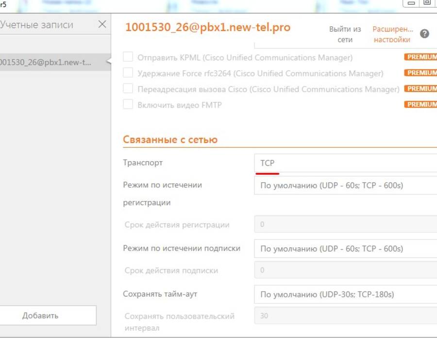Click the Учетные записи panel title
The image size is (437, 340).
click(x=36, y=25)
